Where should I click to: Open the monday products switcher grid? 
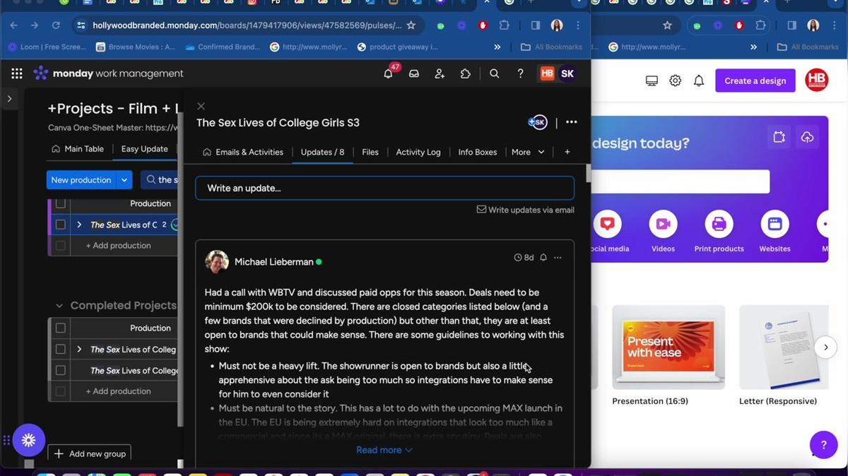coord(17,73)
